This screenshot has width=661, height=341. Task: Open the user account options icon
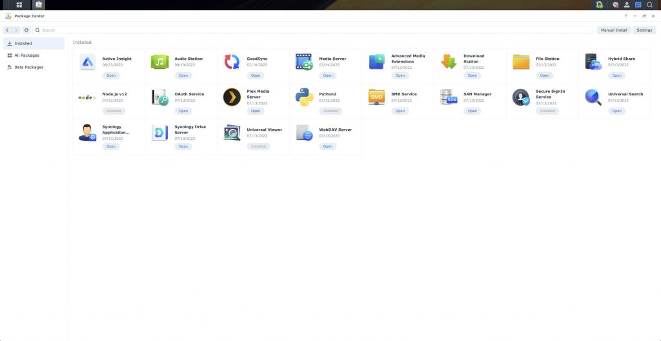[627, 5]
